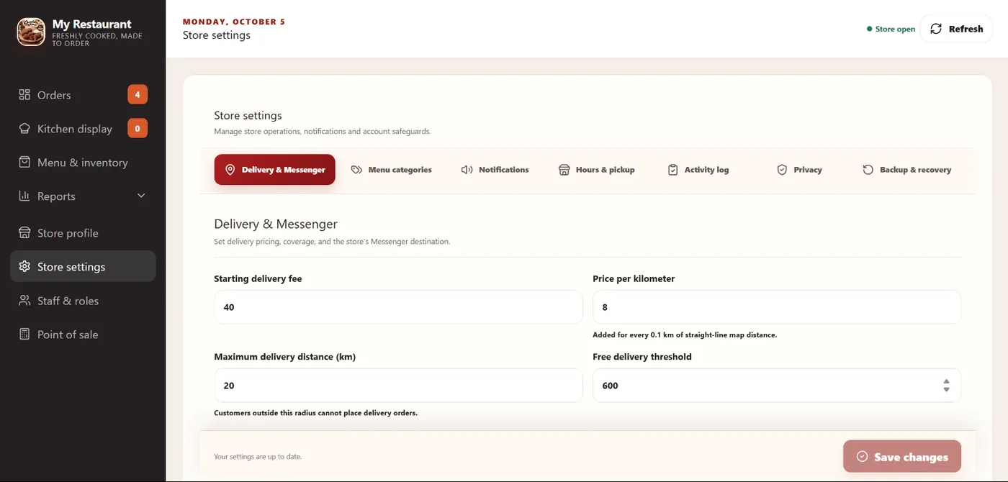This screenshot has height=482, width=1008.
Task: Click 'Your settings are up to date.' text
Action: point(258,457)
